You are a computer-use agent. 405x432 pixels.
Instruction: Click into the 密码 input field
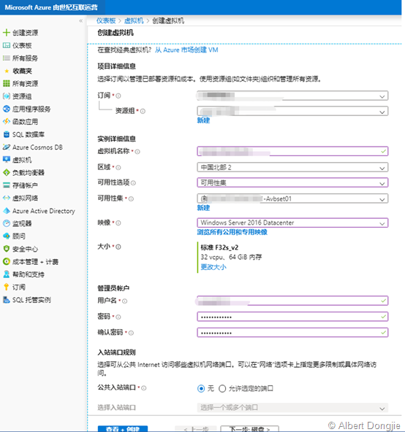click(292, 317)
